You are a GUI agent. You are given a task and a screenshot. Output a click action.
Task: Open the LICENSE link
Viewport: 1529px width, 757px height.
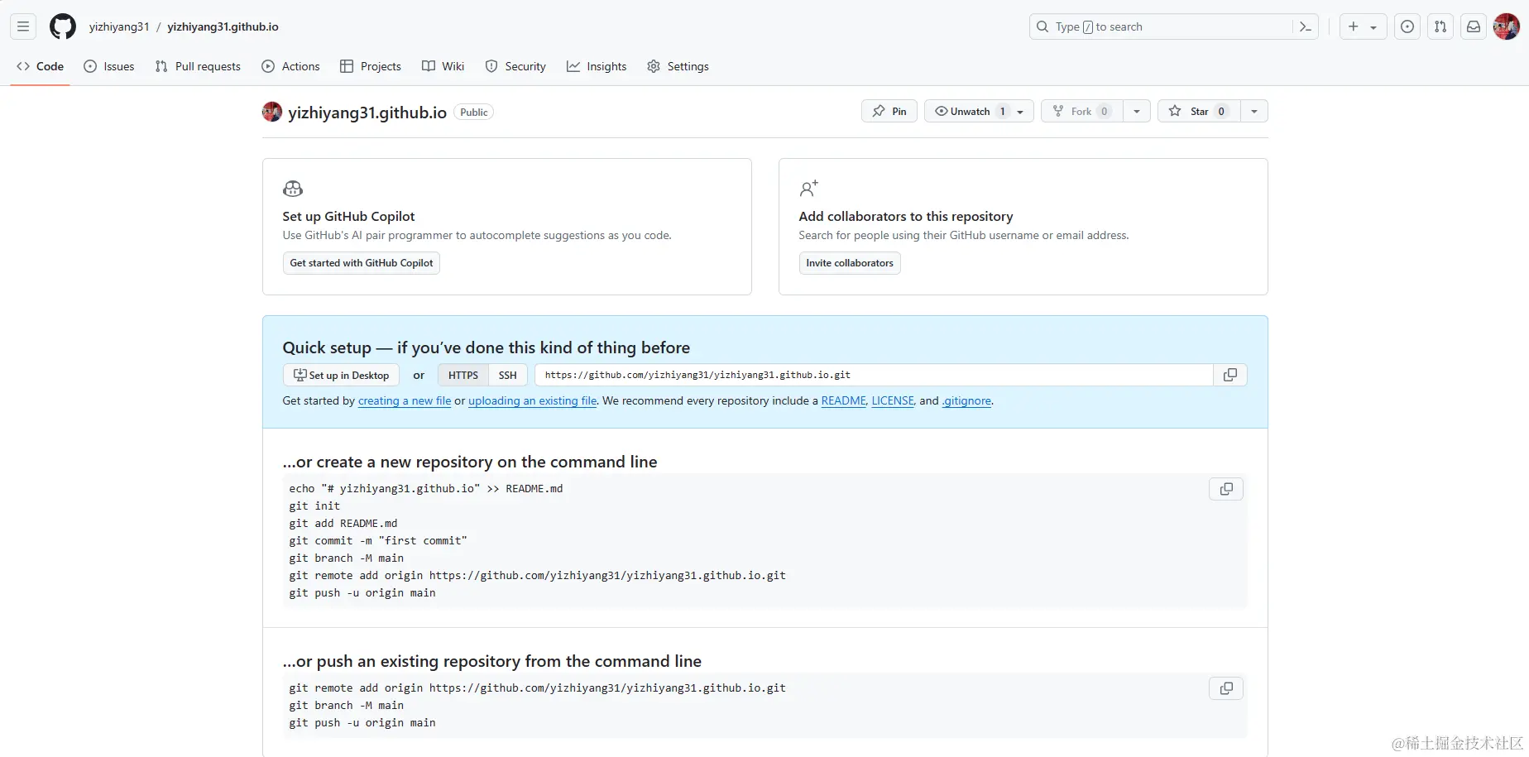click(x=893, y=400)
